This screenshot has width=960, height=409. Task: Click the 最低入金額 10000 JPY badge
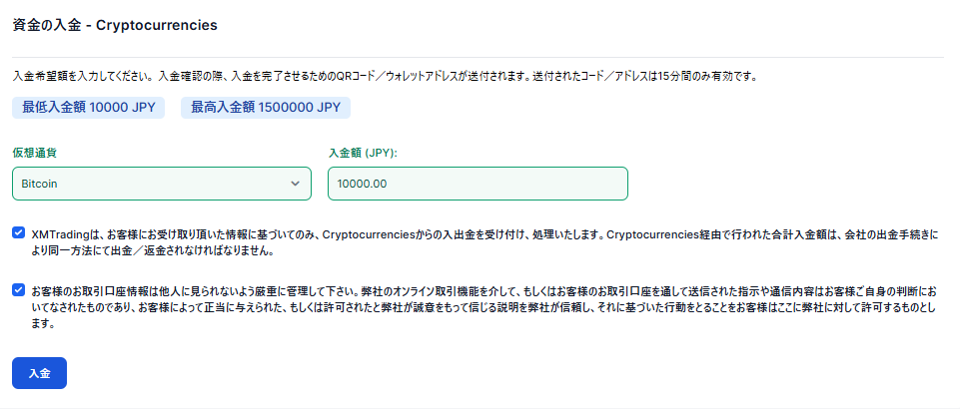(88, 107)
